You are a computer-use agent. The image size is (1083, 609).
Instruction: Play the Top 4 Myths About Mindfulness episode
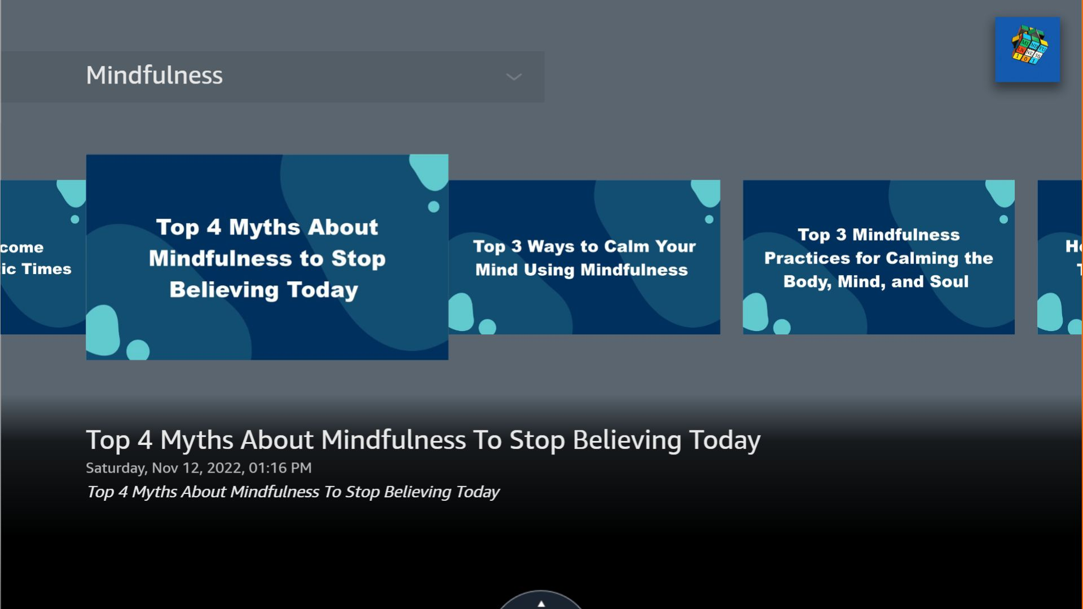pyautogui.click(x=267, y=257)
